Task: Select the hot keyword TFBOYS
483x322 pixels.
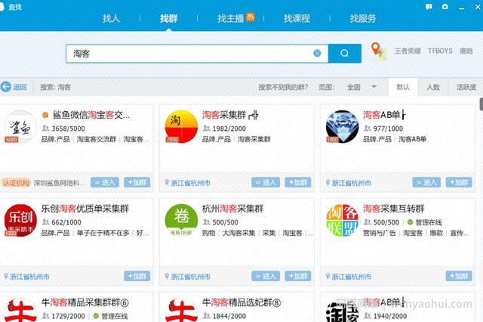Action: coord(440,51)
